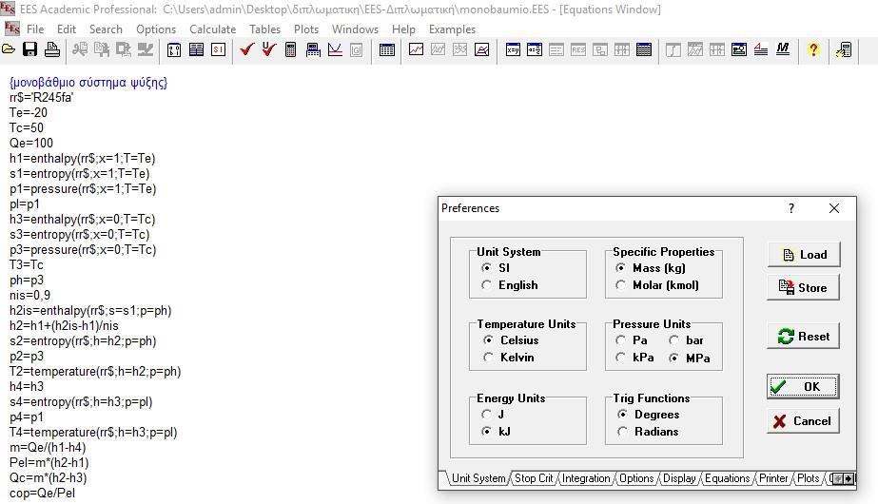Cancel the Preferences dialog
Image resolution: width=878 pixels, height=504 pixels.
[804, 421]
